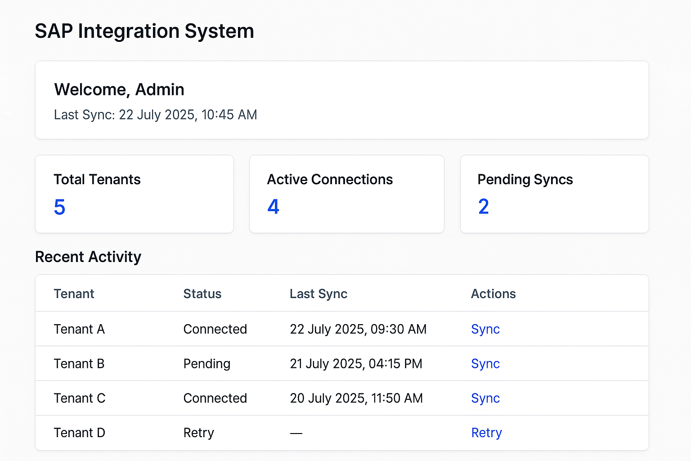The height and width of the screenshot is (461, 691).
Task: Click the Recent Activity heading
Action: tap(88, 257)
